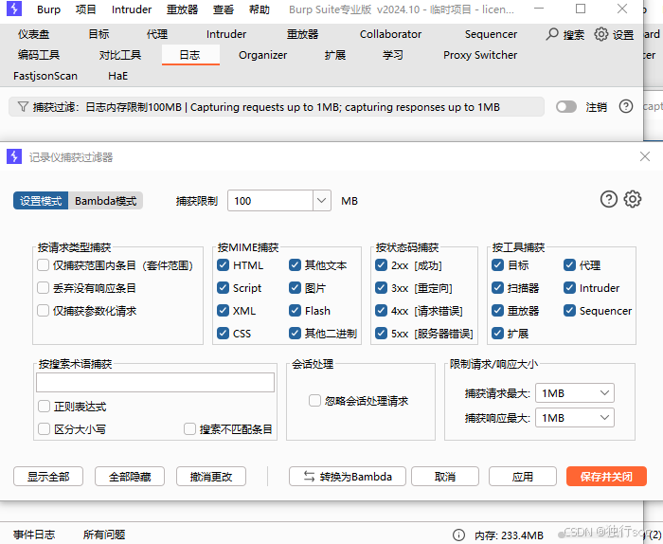Screen dimensions: 663x544
Task: Open the 帮助 menu
Action: click(260, 9)
